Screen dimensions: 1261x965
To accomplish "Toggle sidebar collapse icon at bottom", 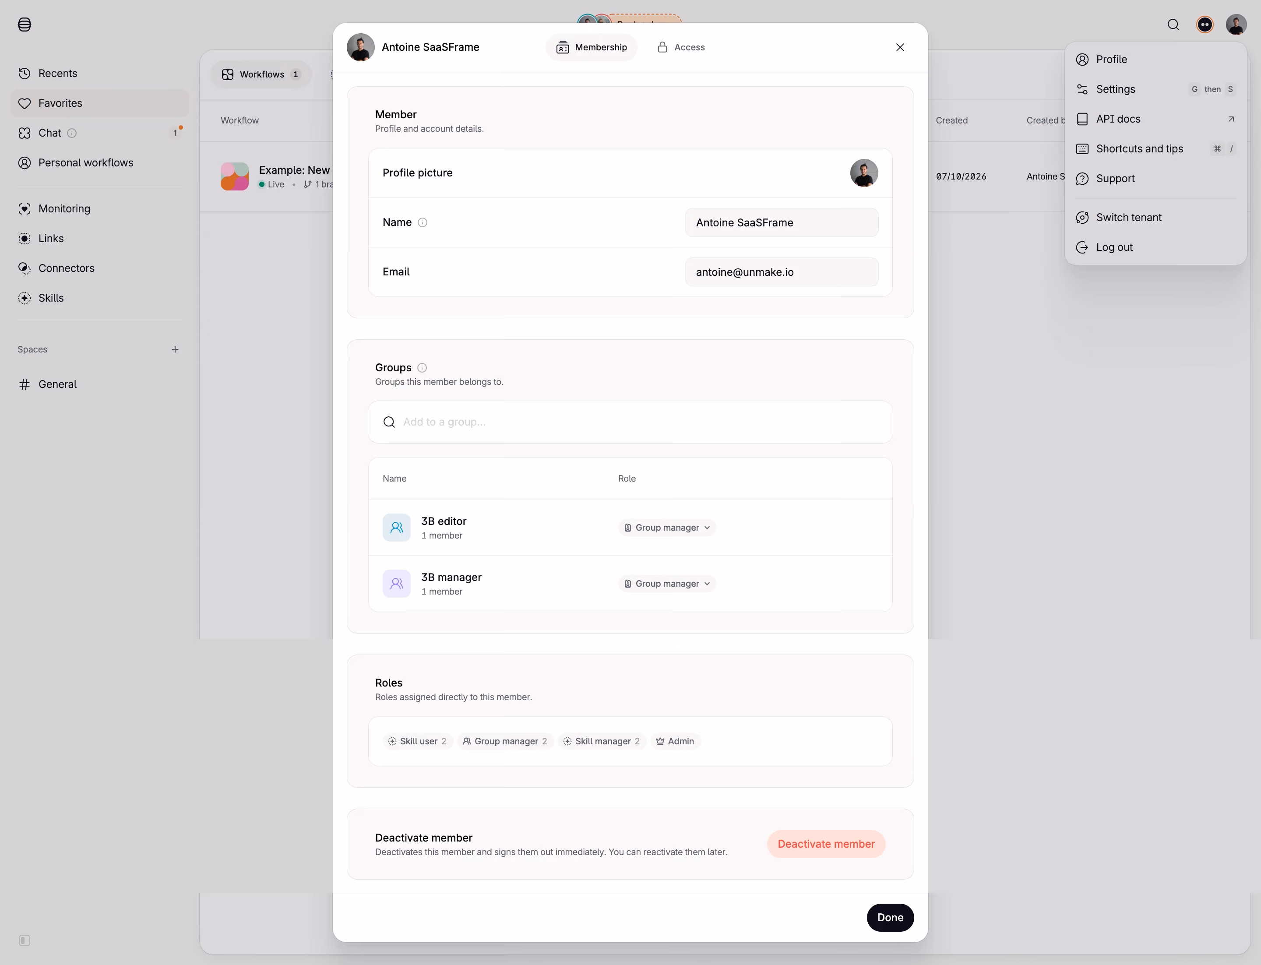I will (x=24, y=940).
